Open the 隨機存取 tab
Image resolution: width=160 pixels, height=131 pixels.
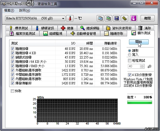click(114, 33)
